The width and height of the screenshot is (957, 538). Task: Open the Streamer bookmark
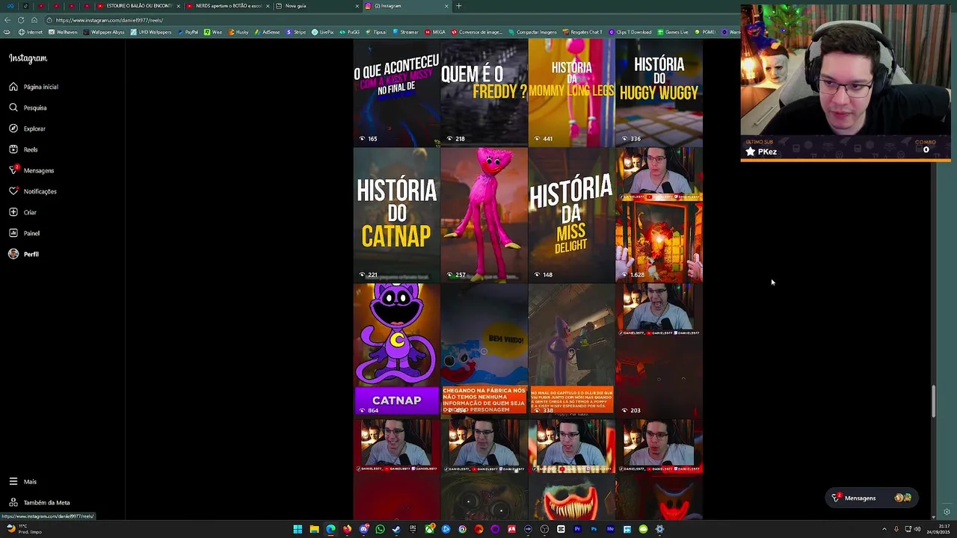click(x=406, y=32)
